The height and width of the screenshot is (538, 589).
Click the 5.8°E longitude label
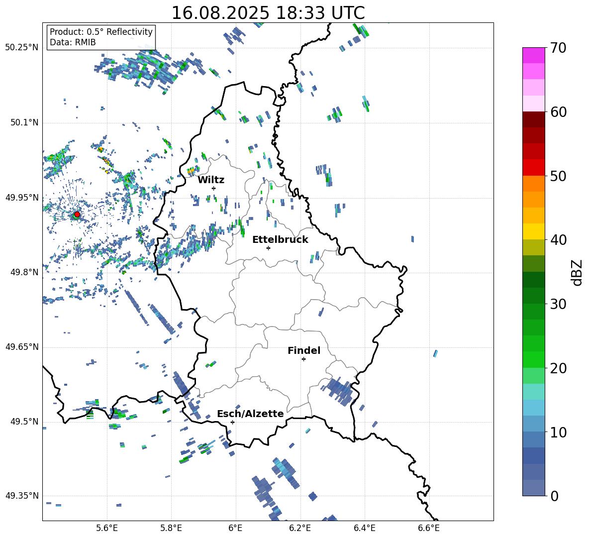pyautogui.click(x=171, y=528)
